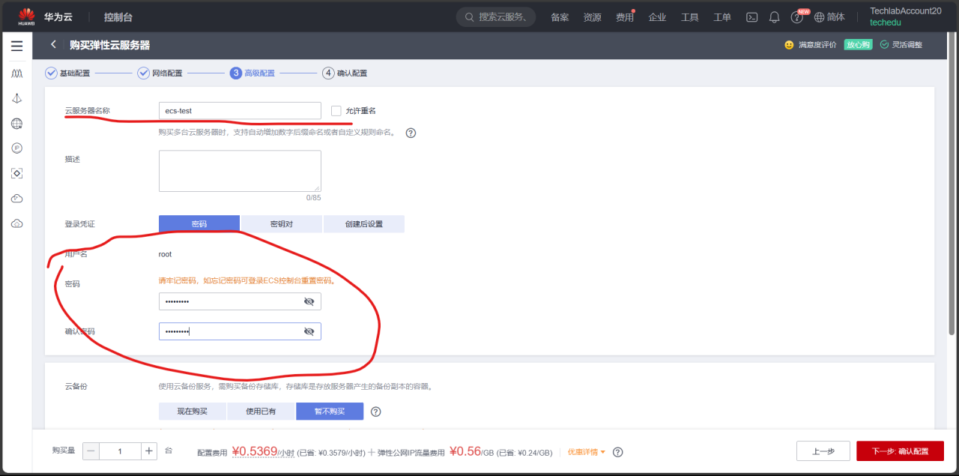Click the search cloud services magnifier
Screen dimensions: 959x476
click(469, 16)
